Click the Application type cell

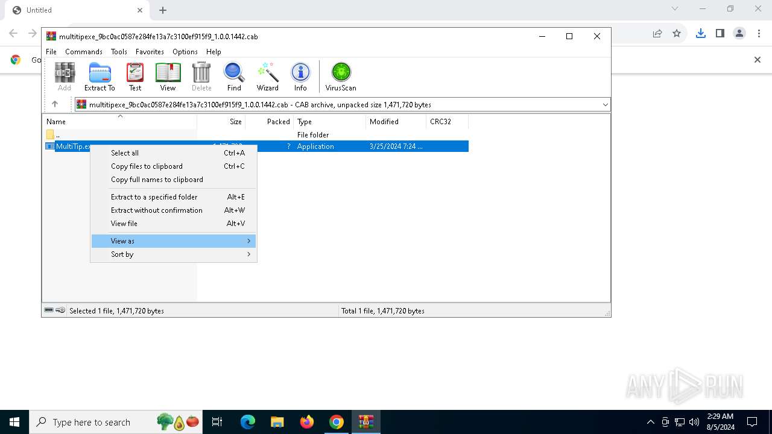point(315,146)
